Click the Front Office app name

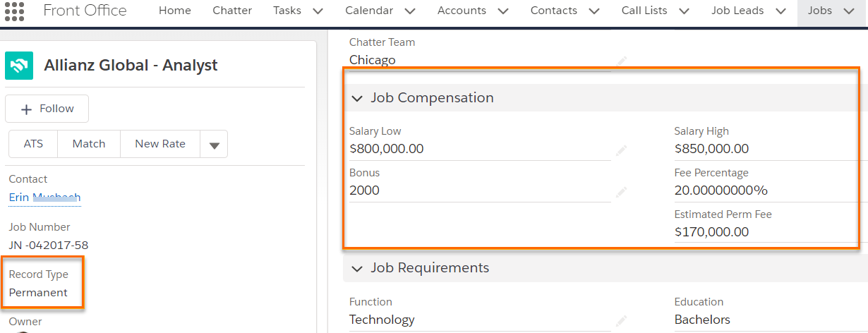click(x=85, y=11)
